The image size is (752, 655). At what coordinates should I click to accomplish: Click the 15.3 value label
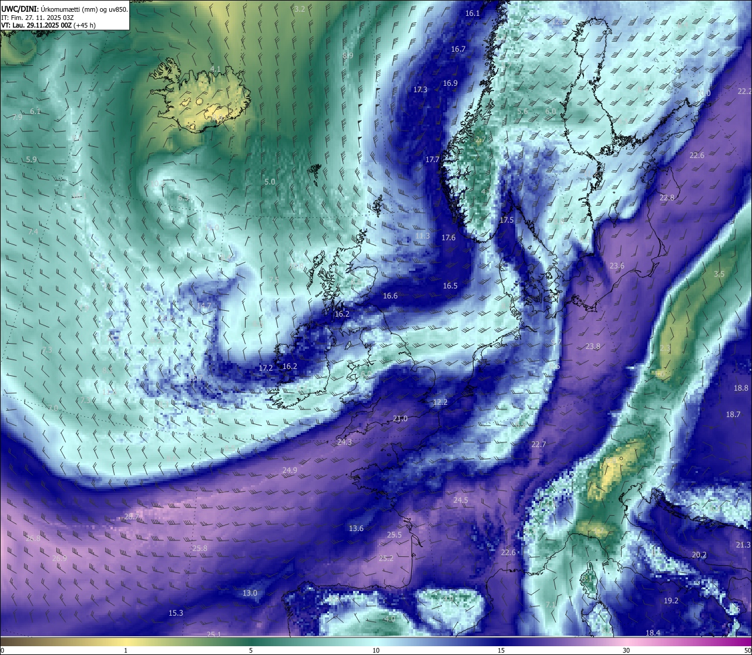(176, 613)
